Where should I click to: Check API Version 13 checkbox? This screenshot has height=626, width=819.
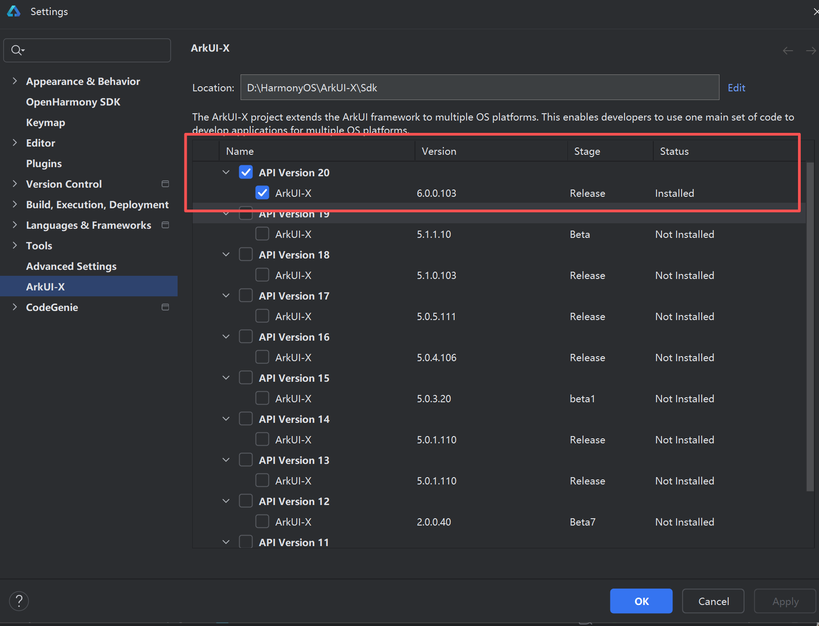pyautogui.click(x=246, y=460)
